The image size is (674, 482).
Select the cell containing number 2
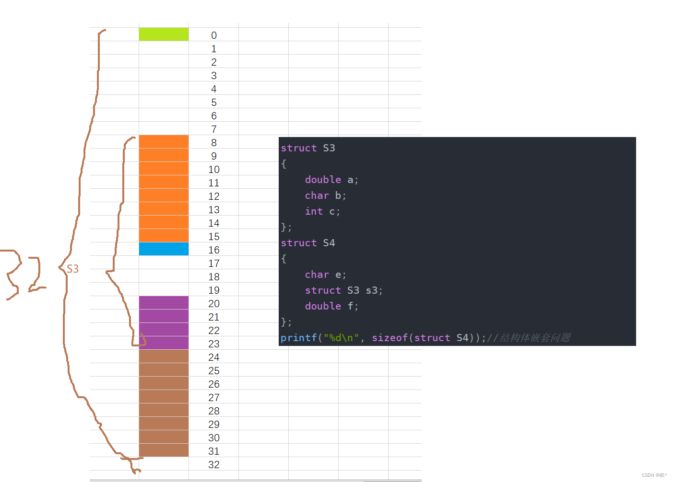pos(213,61)
